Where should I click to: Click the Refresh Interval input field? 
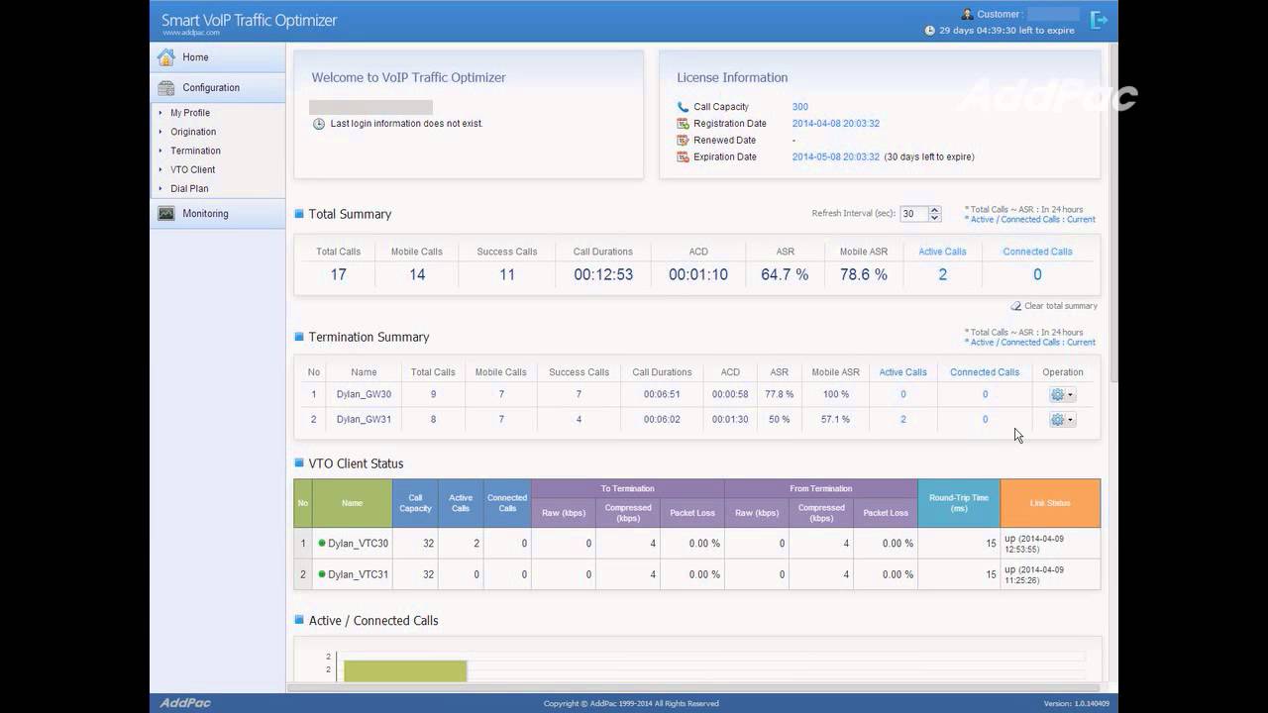coord(913,214)
